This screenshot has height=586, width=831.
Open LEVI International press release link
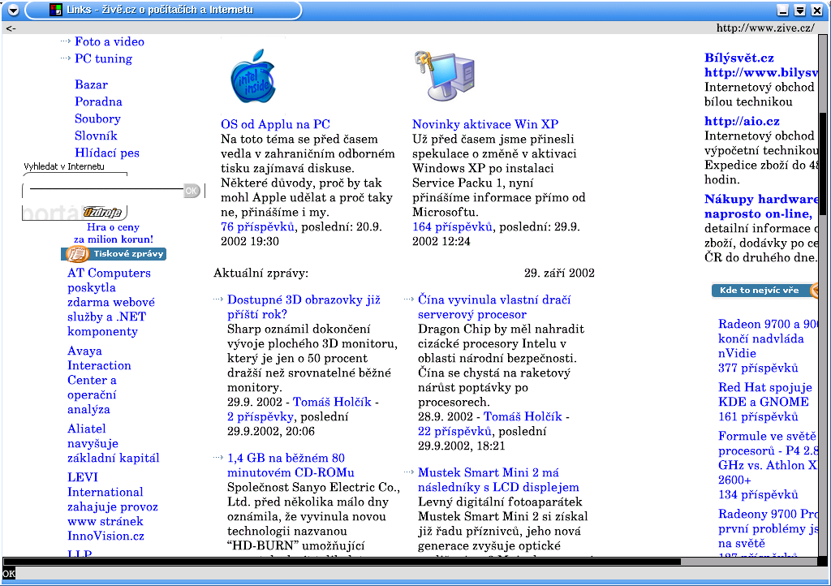pyautogui.click(x=112, y=506)
